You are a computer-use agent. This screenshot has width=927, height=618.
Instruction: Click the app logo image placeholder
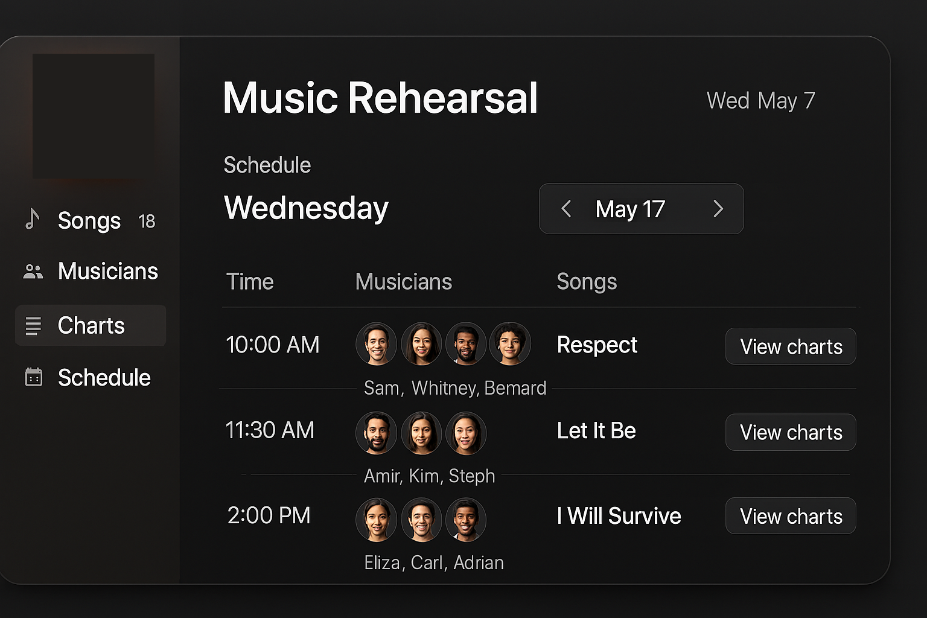[94, 115]
